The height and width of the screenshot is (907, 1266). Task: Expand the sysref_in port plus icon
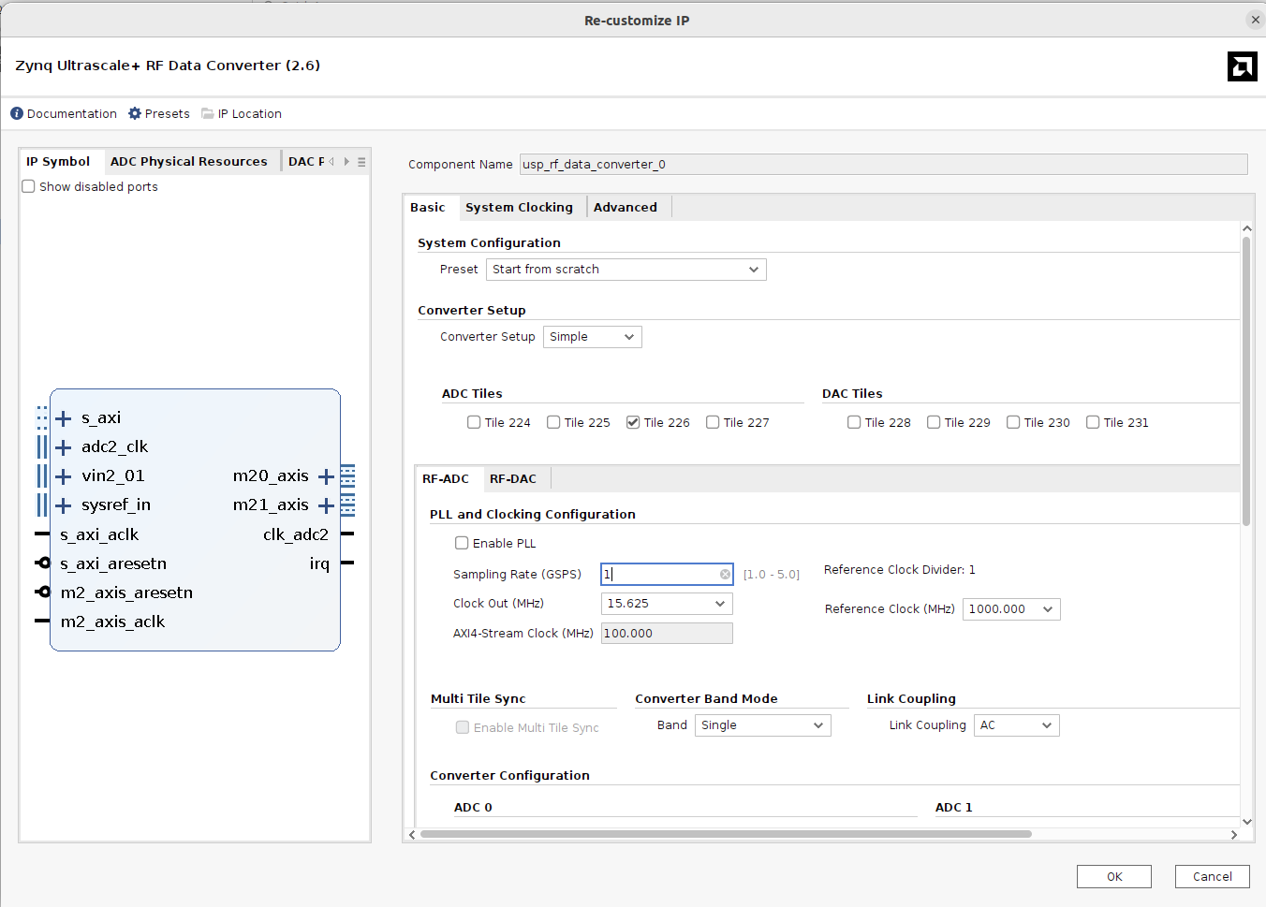[x=64, y=505]
